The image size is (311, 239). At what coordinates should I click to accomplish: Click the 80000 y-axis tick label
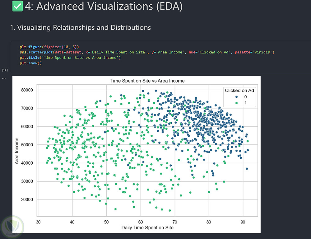point(26,90)
